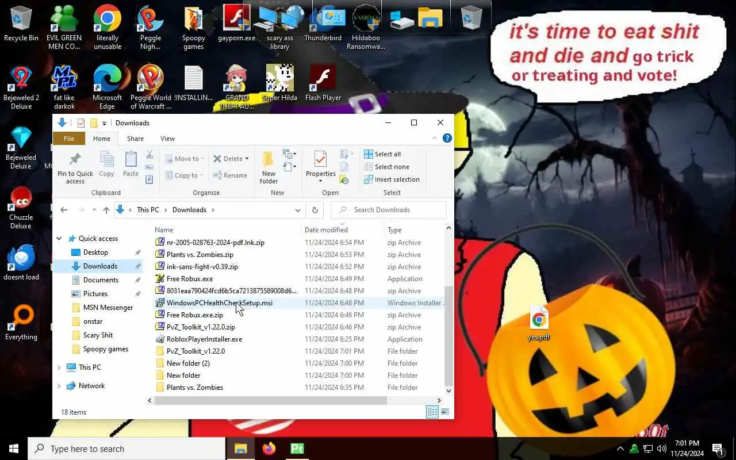Image resolution: width=736 pixels, height=460 pixels.
Task: Click the Copy path icon in ribbon
Action: click(x=149, y=167)
